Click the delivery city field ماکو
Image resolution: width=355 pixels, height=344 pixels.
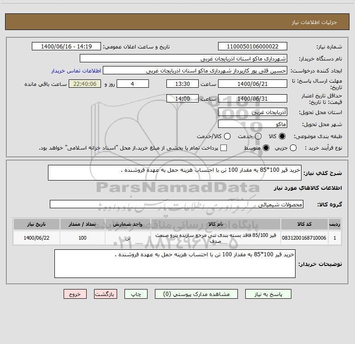[253, 124]
